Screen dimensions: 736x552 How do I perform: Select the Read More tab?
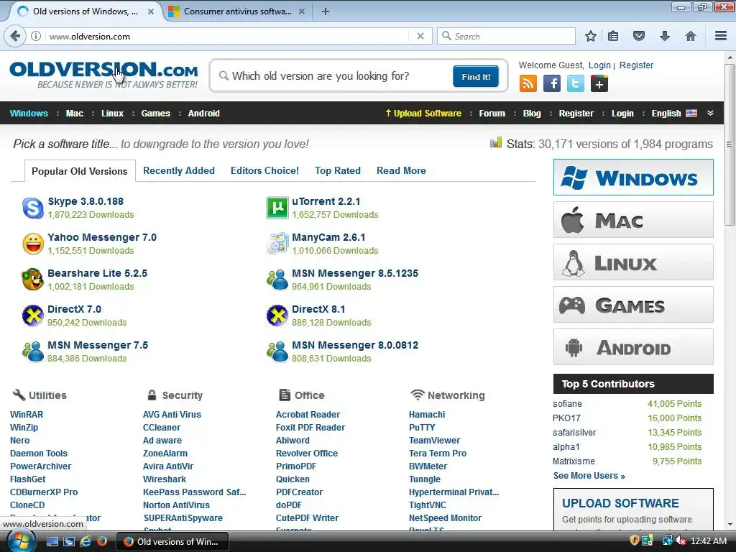pyautogui.click(x=401, y=171)
